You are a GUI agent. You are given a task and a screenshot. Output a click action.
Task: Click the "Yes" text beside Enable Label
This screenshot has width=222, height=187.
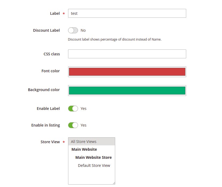pyautogui.click(x=83, y=109)
